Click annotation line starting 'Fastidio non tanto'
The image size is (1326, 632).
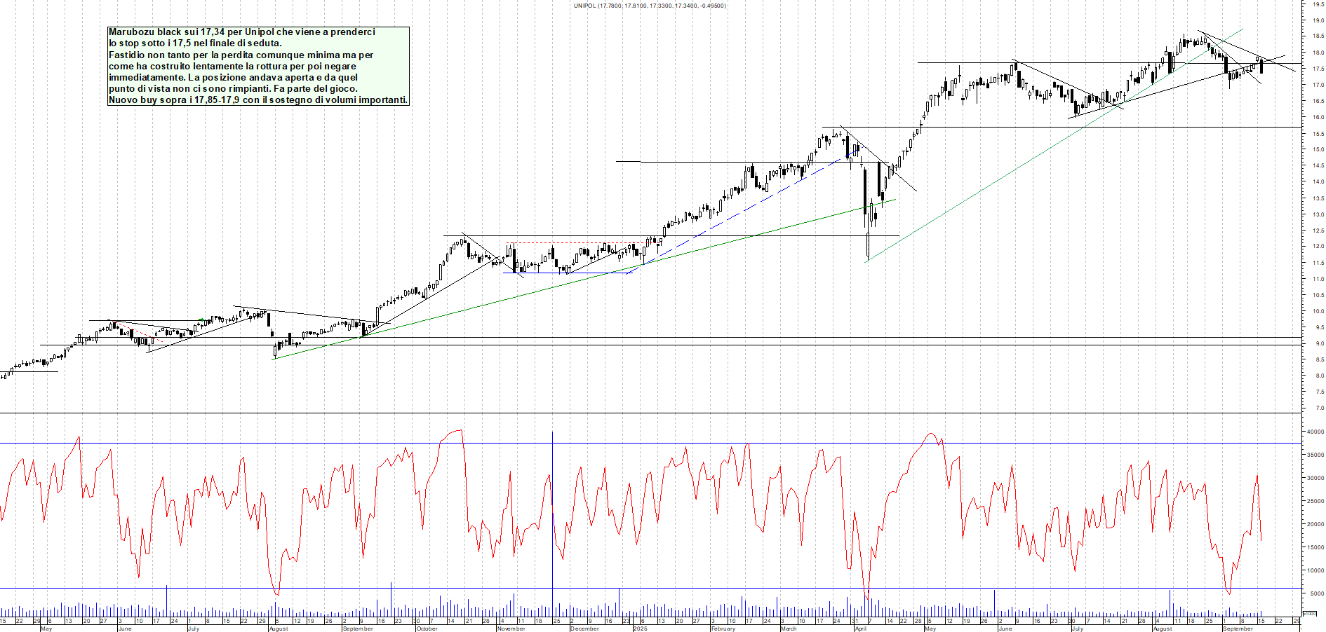241,55
